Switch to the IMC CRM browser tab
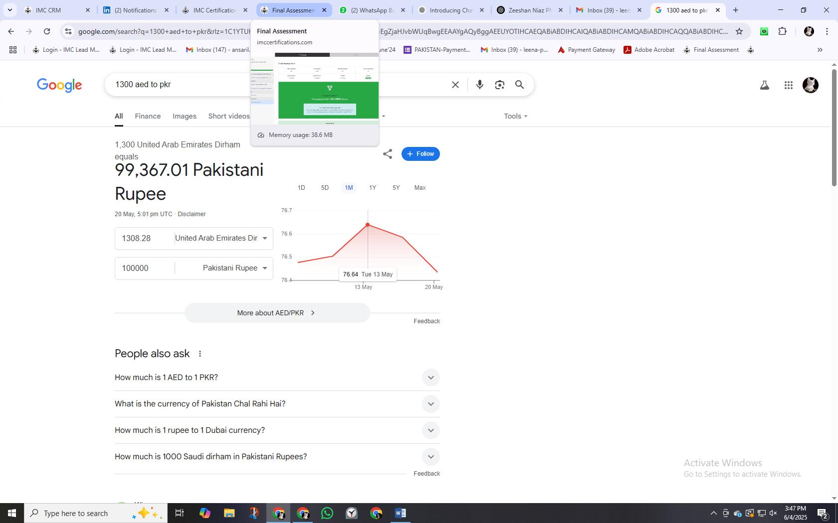Image resolution: width=838 pixels, height=523 pixels. pos(57,10)
